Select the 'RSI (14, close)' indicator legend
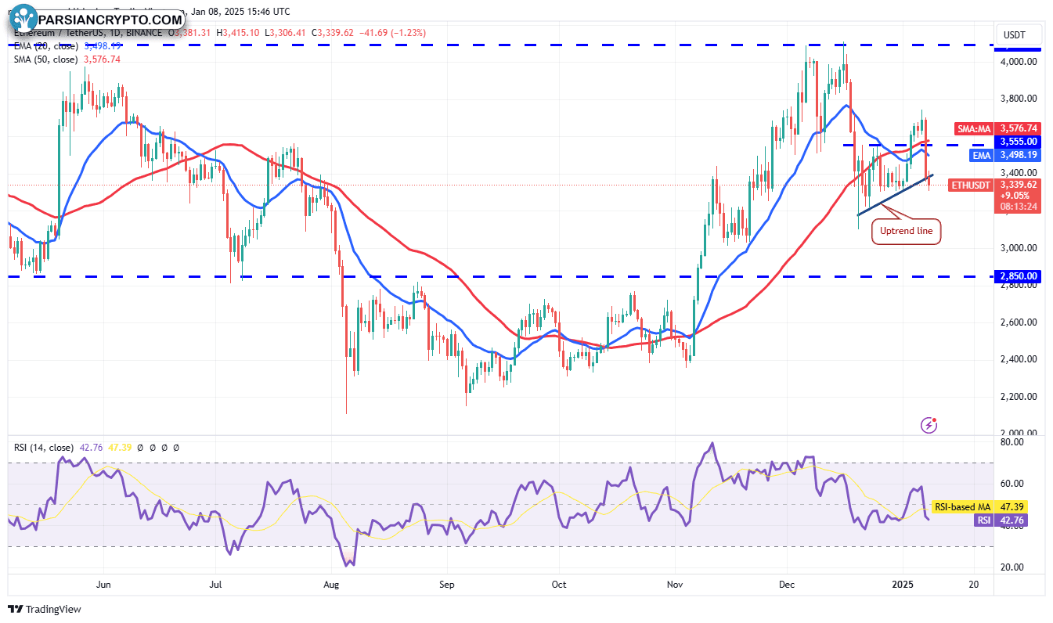The height and width of the screenshot is (623, 1053). (x=44, y=448)
